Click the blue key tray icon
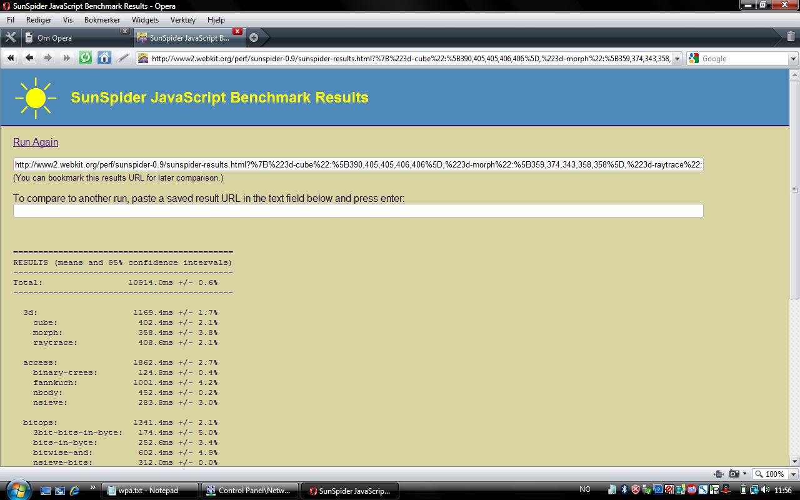800x500 pixels. (x=703, y=490)
